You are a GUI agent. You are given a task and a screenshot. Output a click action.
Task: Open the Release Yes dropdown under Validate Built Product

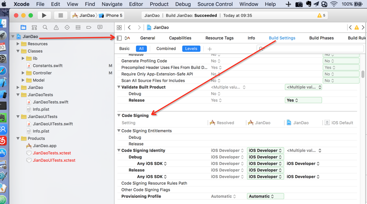tap(303, 100)
